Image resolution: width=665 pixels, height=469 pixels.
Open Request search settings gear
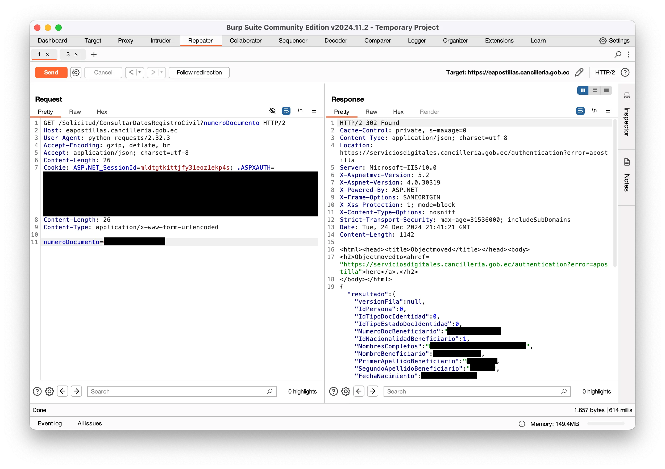[49, 391]
